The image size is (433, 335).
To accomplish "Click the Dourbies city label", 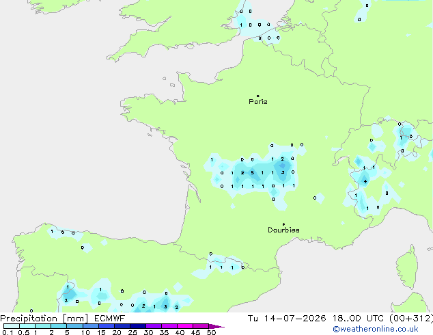I will point(283,230).
